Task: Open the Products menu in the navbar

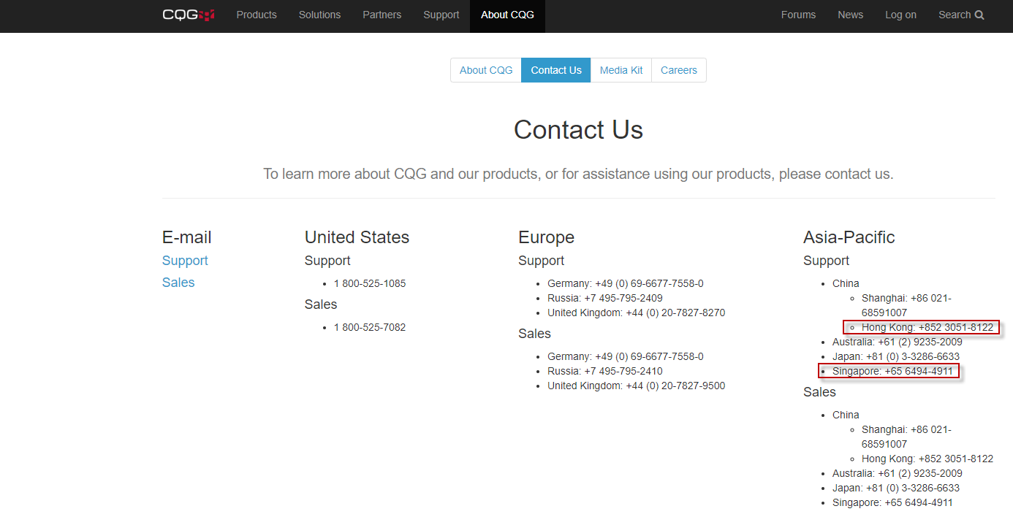Action: click(x=257, y=15)
